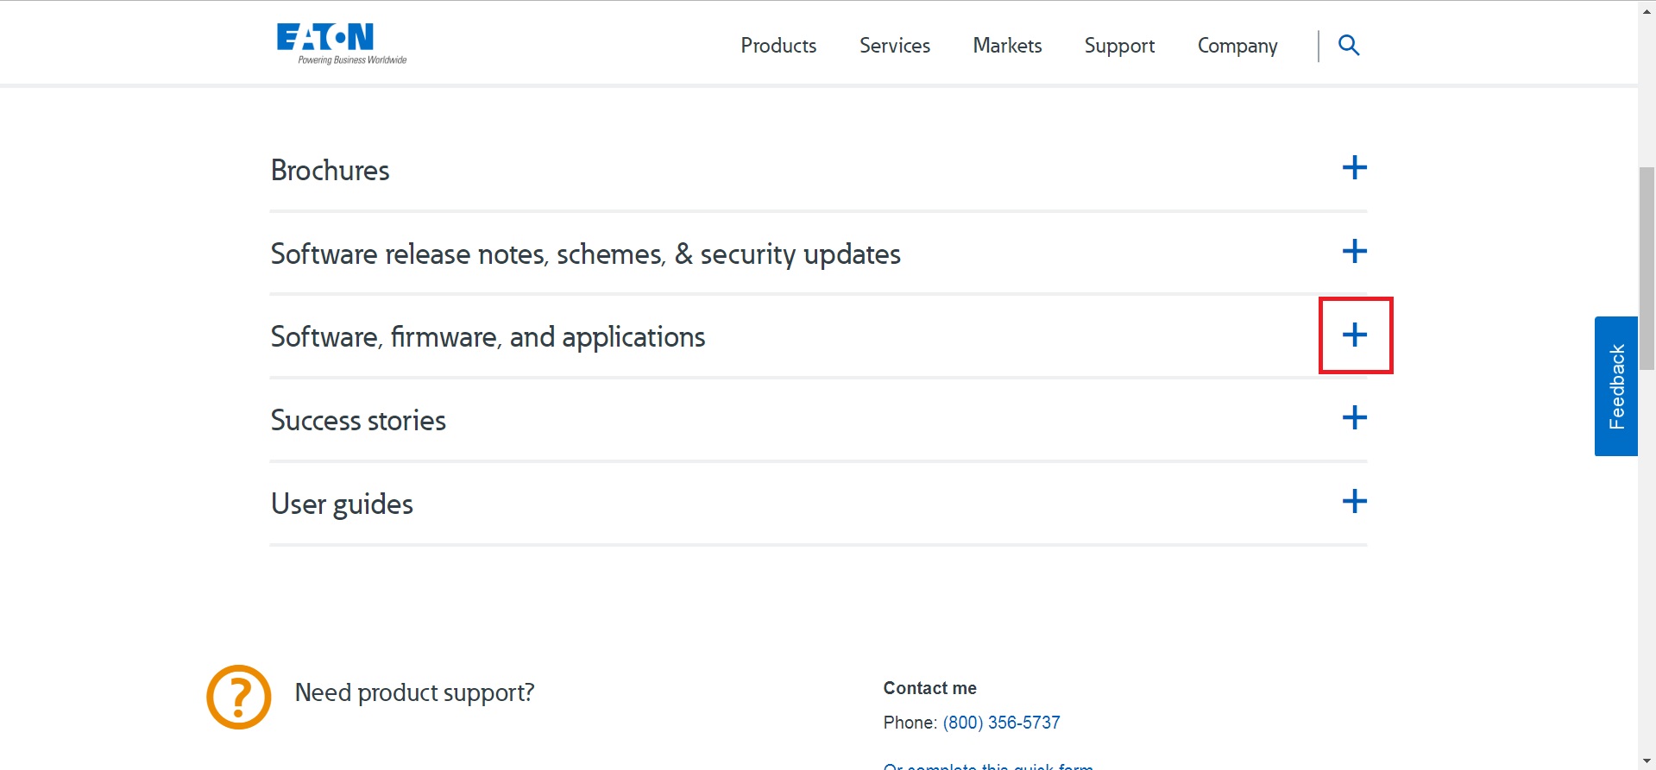
Task: Click plus icon for Software release notes
Action: (1354, 252)
